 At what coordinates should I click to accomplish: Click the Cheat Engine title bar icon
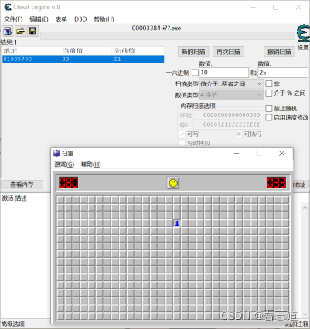point(8,7)
